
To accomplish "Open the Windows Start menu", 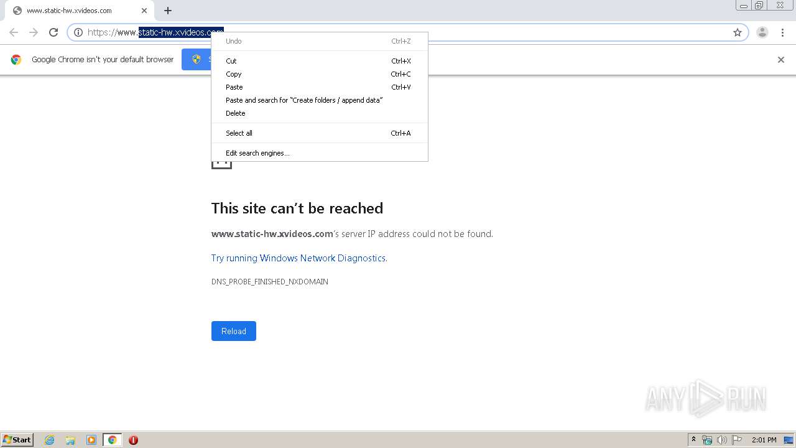I will click(x=17, y=439).
